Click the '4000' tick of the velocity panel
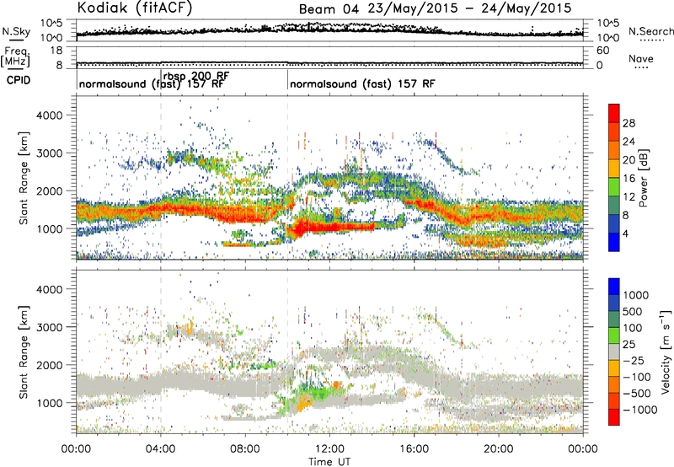 tap(49, 289)
